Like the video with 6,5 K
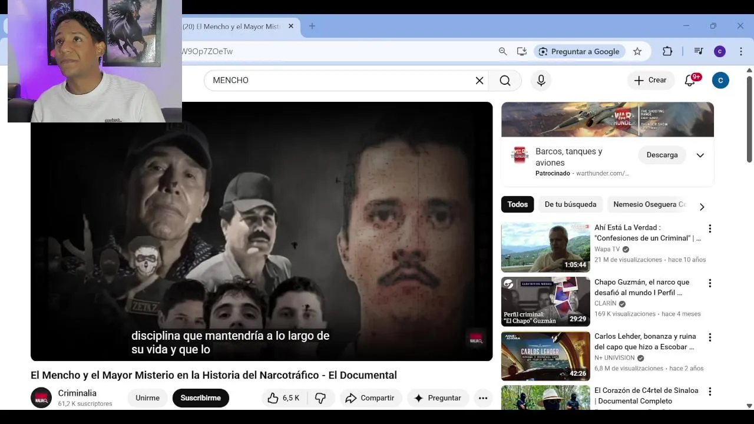 tap(283, 398)
